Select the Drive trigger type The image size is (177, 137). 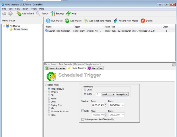(x=49, y=102)
